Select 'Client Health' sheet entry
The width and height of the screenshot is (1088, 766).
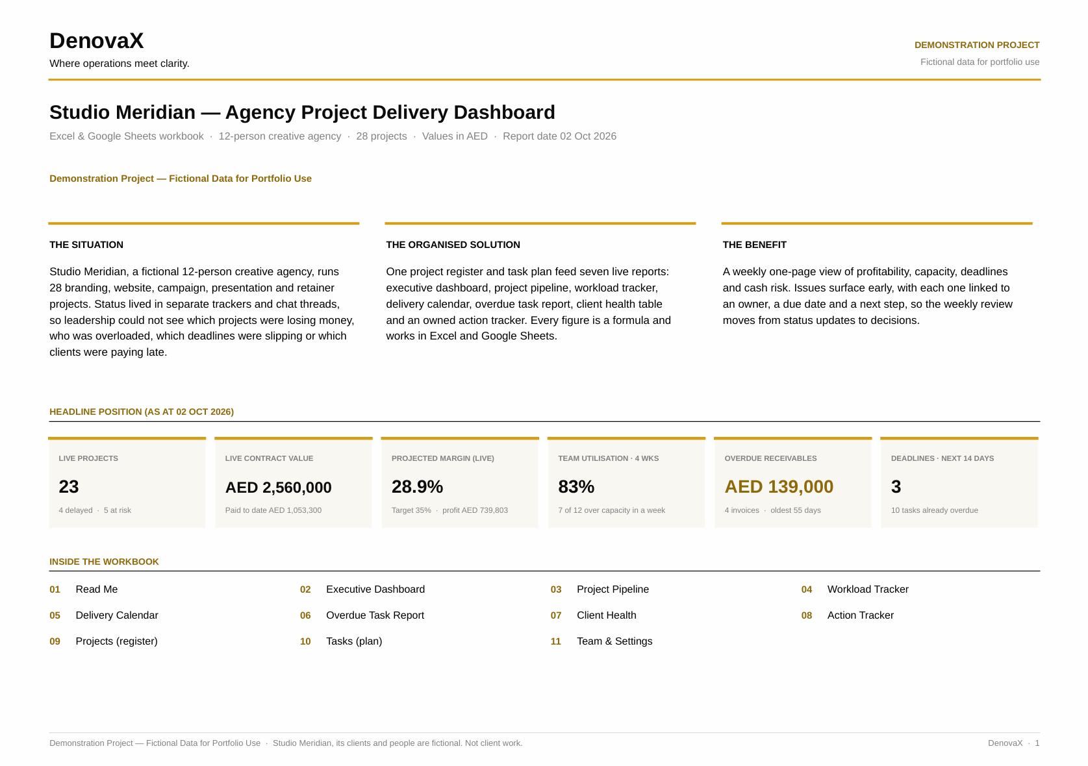point(594,615)
